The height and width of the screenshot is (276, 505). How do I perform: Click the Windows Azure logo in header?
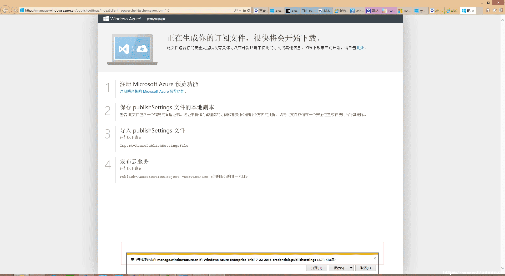click(122, 19)
